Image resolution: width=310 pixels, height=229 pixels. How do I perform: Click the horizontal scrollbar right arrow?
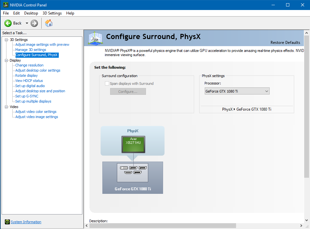click(x=301, y=225)
